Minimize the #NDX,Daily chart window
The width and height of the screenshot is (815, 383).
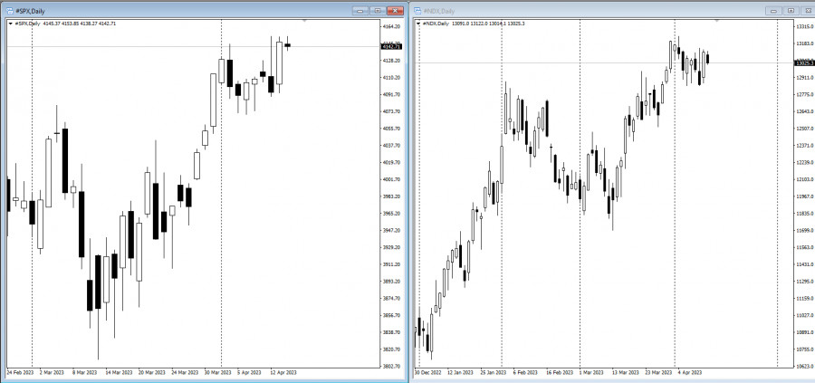coord(773,10)
